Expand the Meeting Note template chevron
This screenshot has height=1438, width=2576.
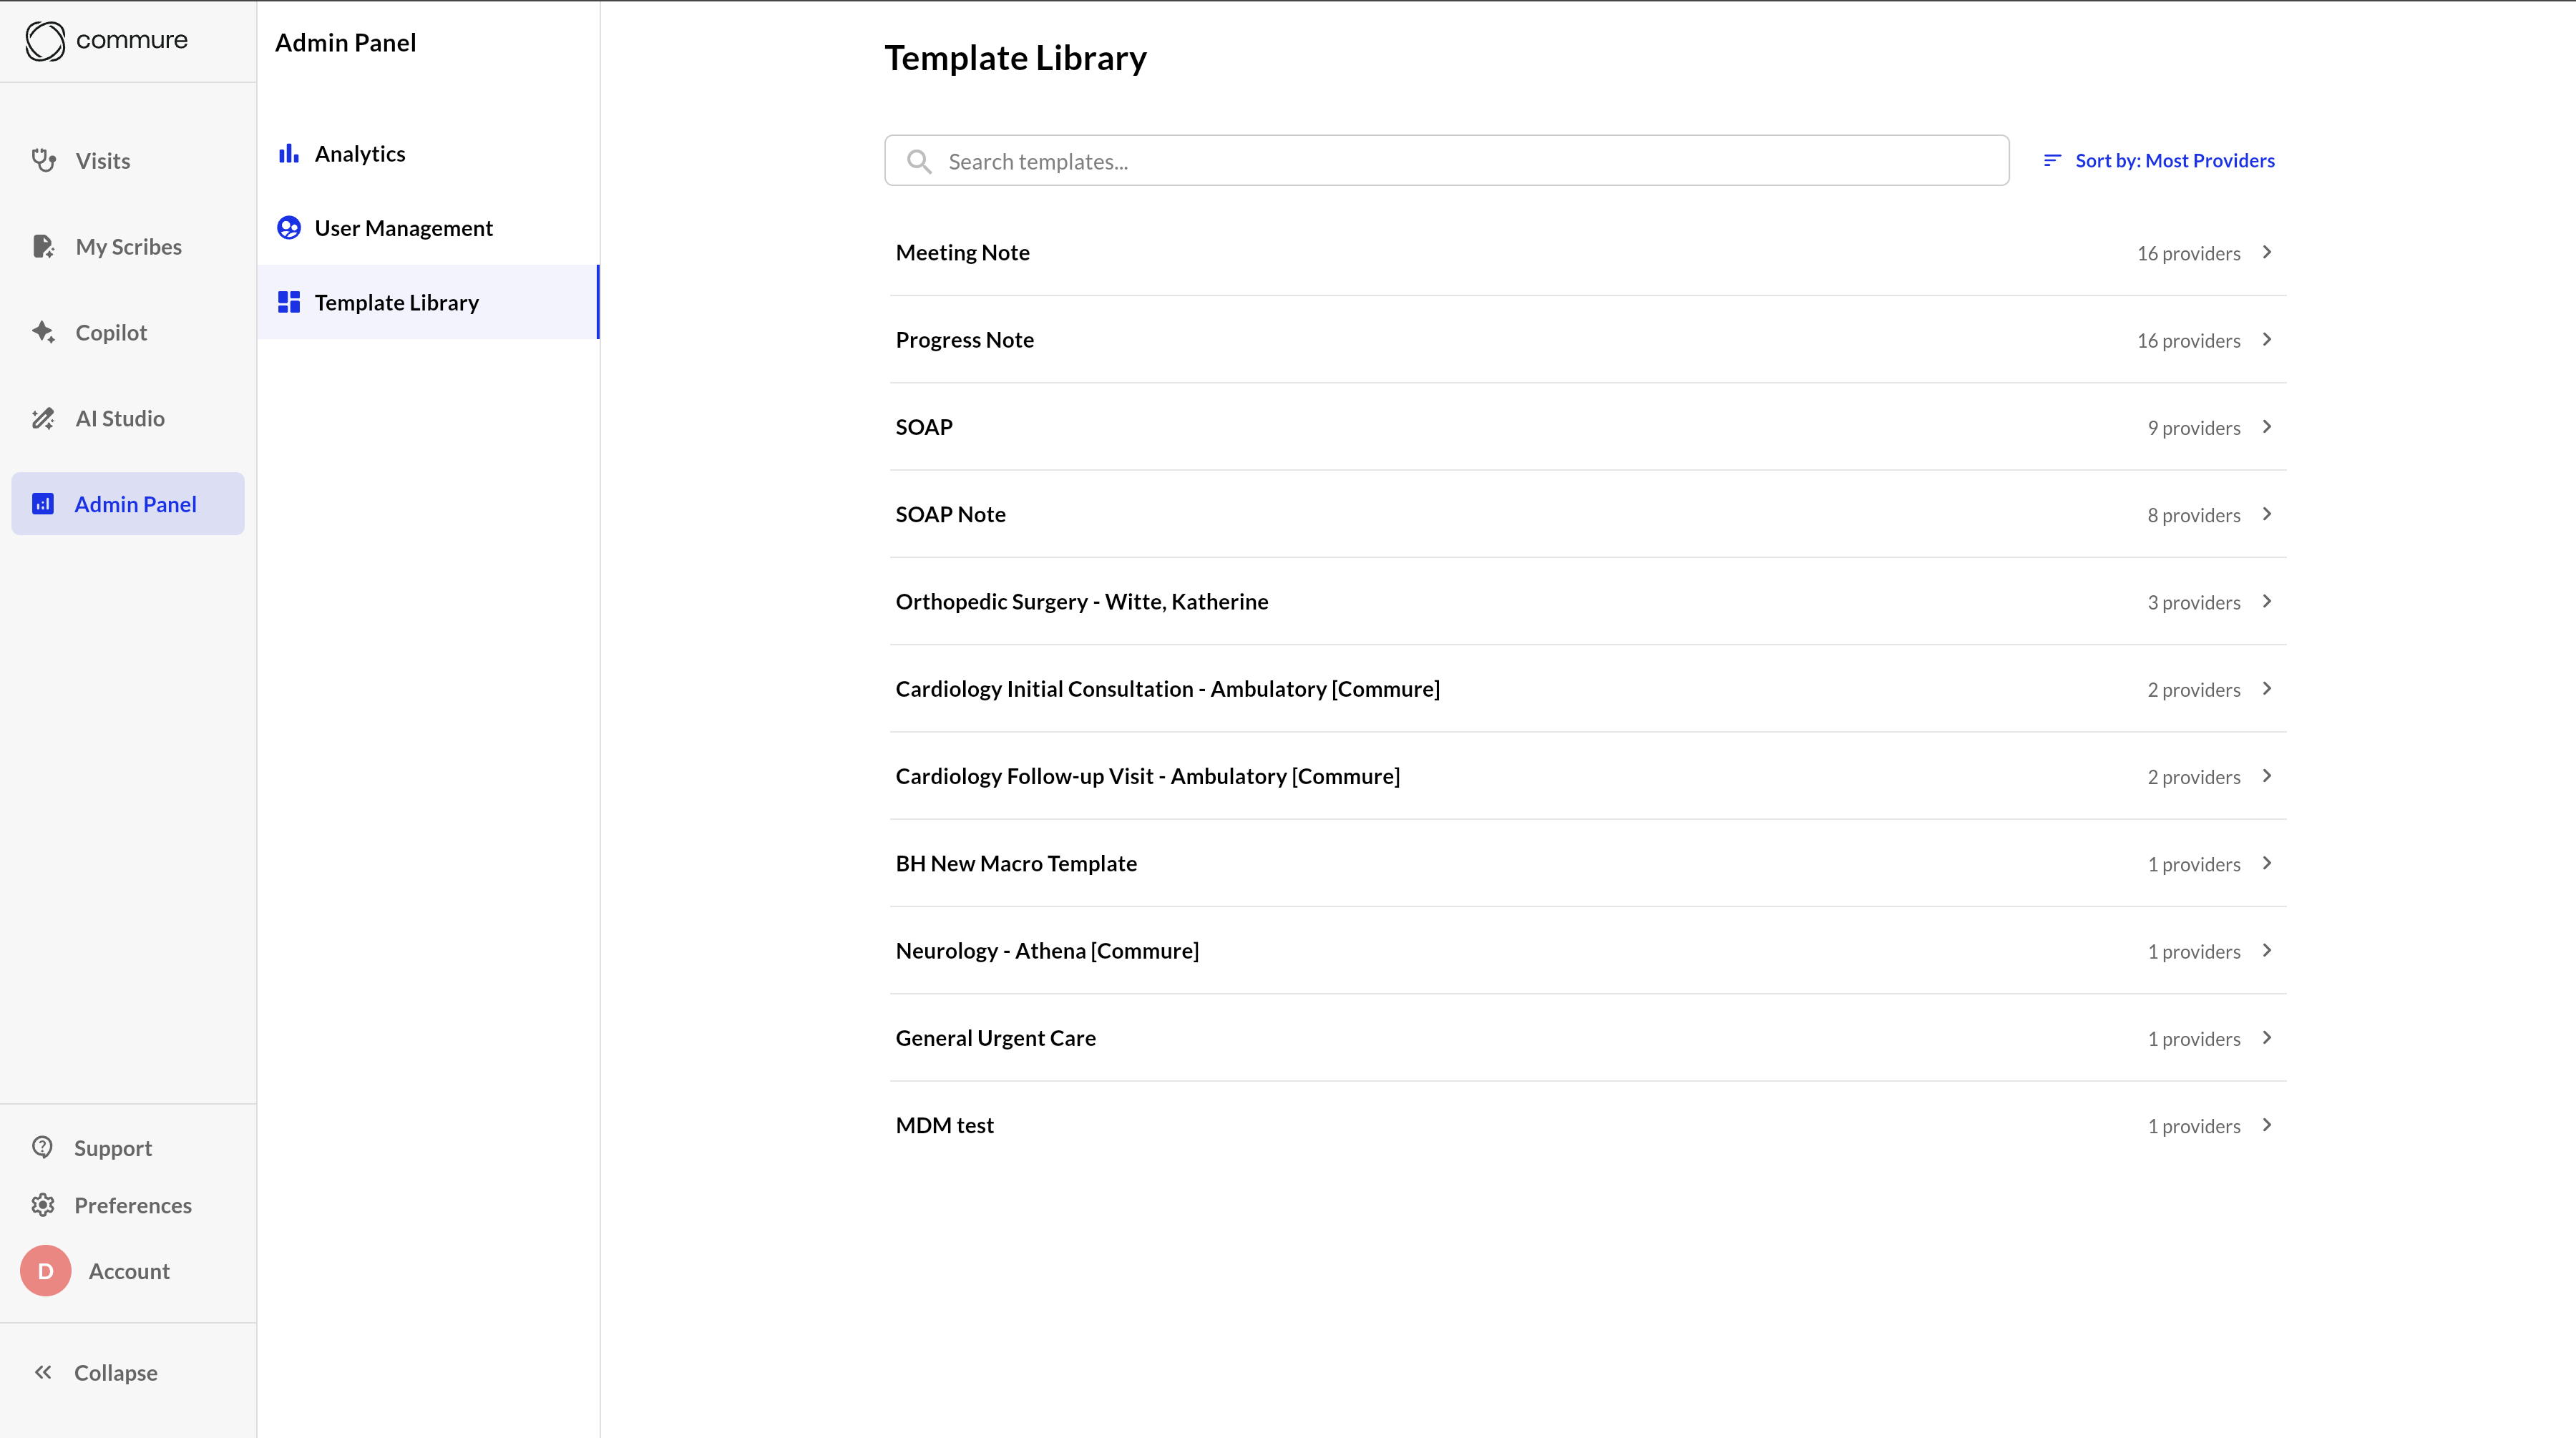(2267, 252)
